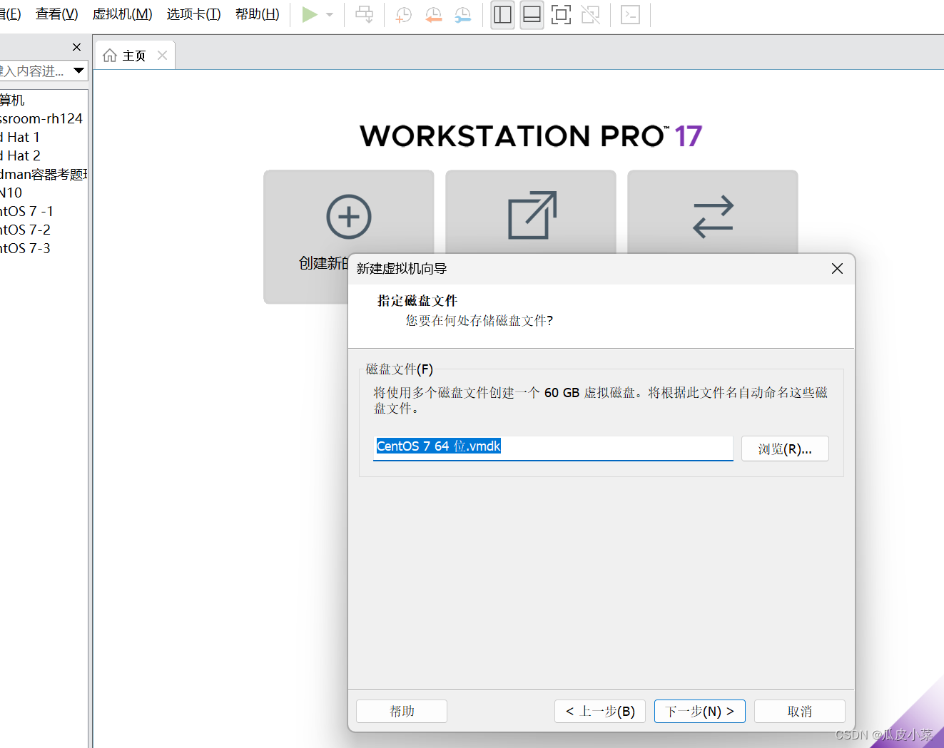Proceed with 下一步(N) button

pyautogui.click(x=700, y=711)
